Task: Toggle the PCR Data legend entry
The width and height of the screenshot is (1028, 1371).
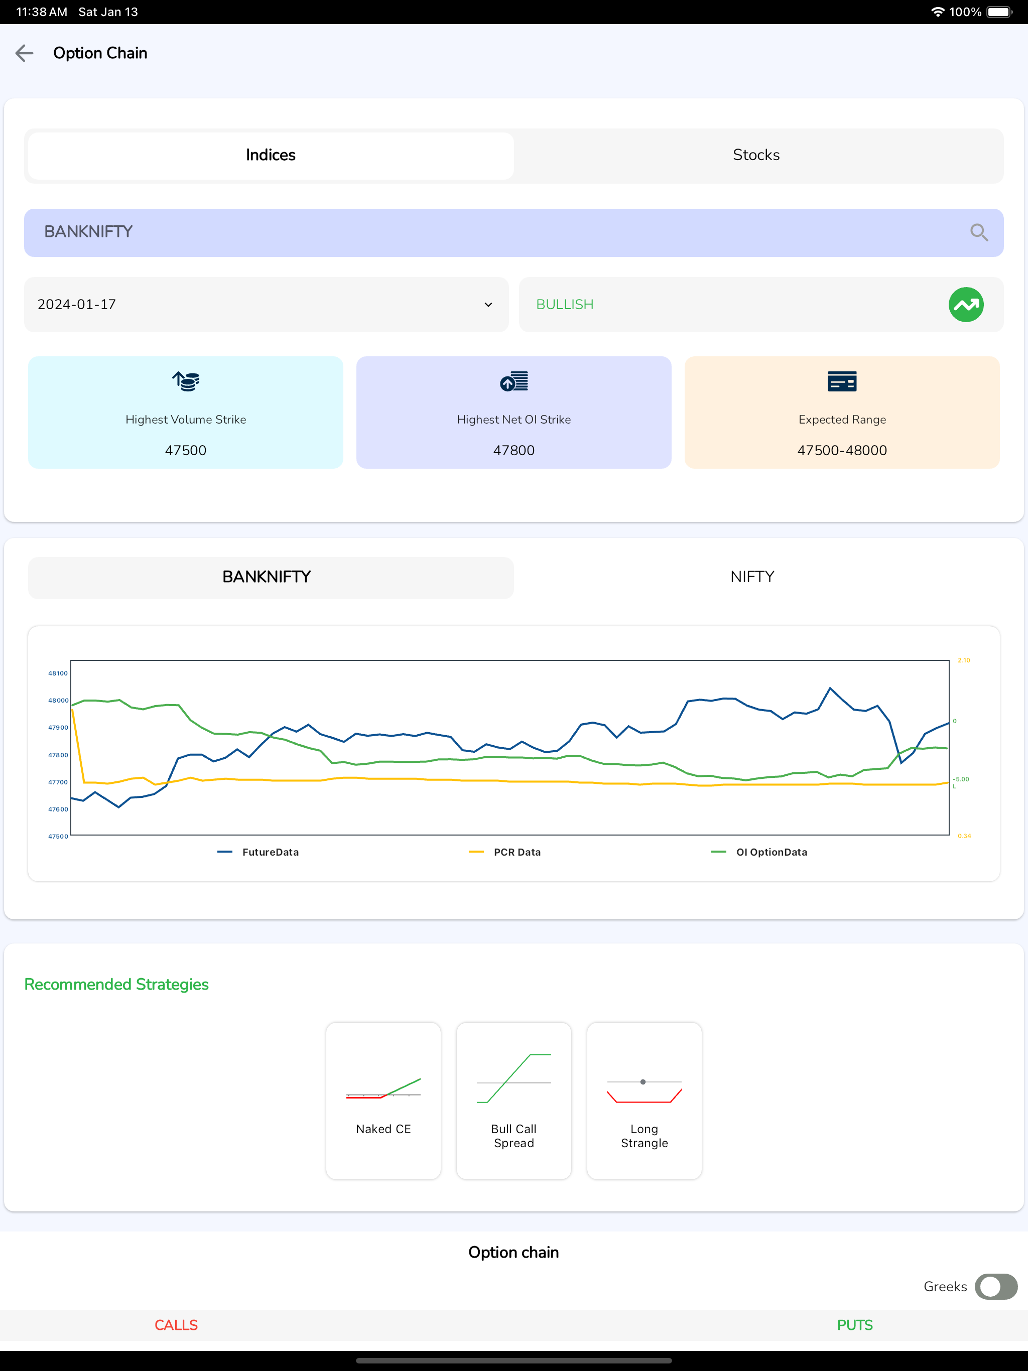Action: coord(505,852)
